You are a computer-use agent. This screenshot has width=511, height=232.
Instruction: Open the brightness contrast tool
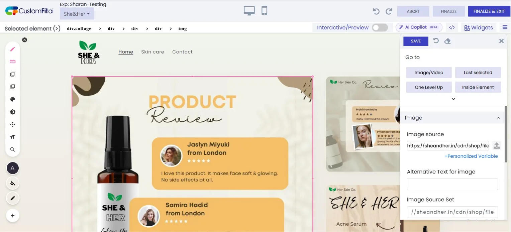point(13,112)
